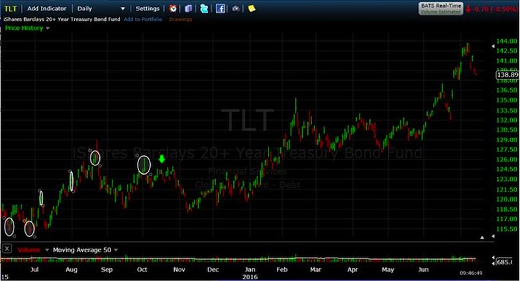
Task: Click the -0.70 (-0.50%) price change
Action: 495,9
